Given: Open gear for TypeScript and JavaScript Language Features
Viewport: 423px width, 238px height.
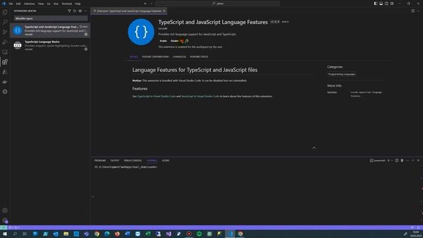Looking at the screenshot, I should [x=86, y=34].
